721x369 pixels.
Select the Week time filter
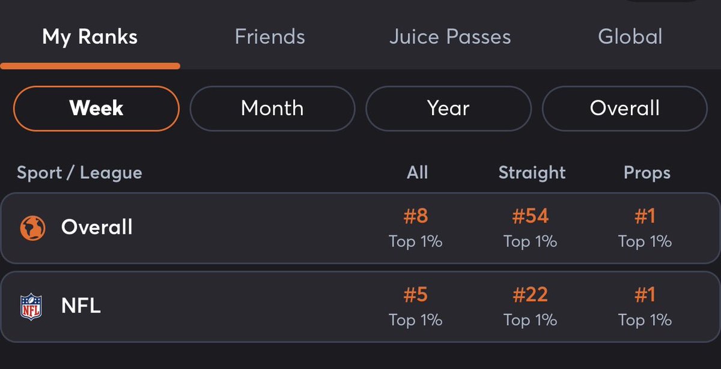click(96, 109)
